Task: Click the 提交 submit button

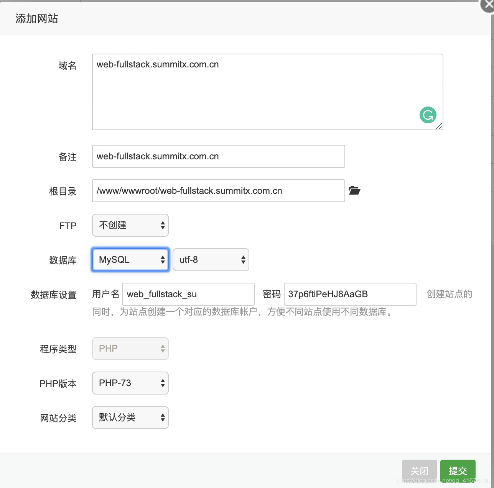Action: tap(458, 470)
